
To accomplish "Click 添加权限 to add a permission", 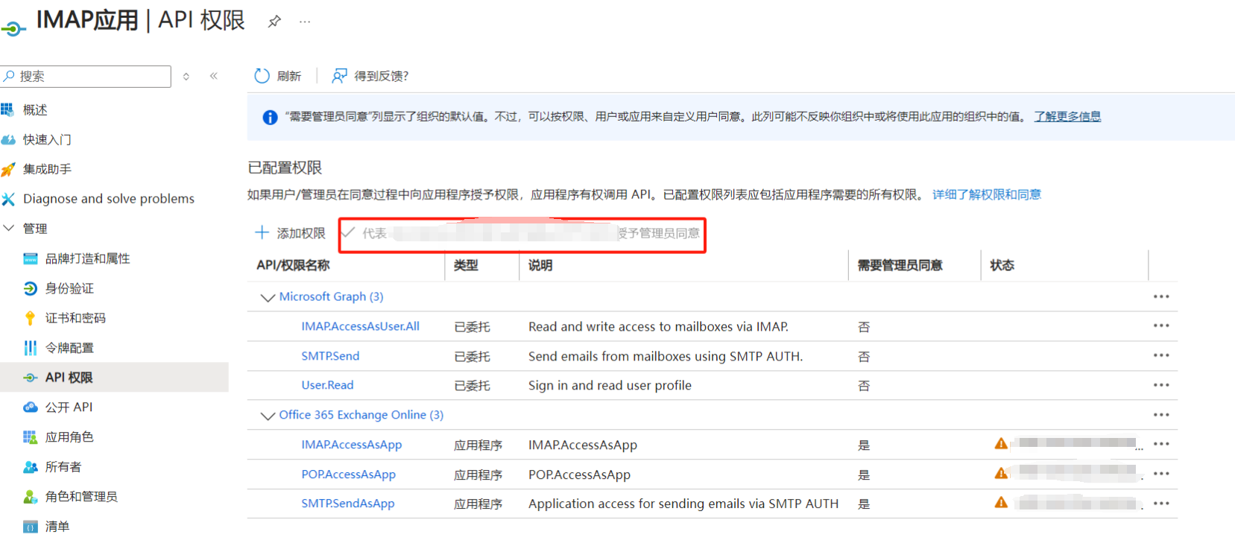I will coord(290,233).
